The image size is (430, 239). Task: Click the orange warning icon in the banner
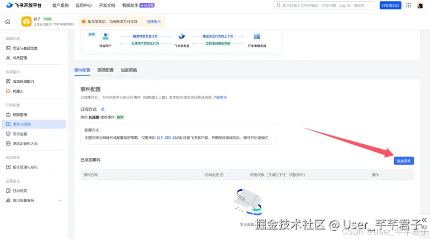(84, 21)
